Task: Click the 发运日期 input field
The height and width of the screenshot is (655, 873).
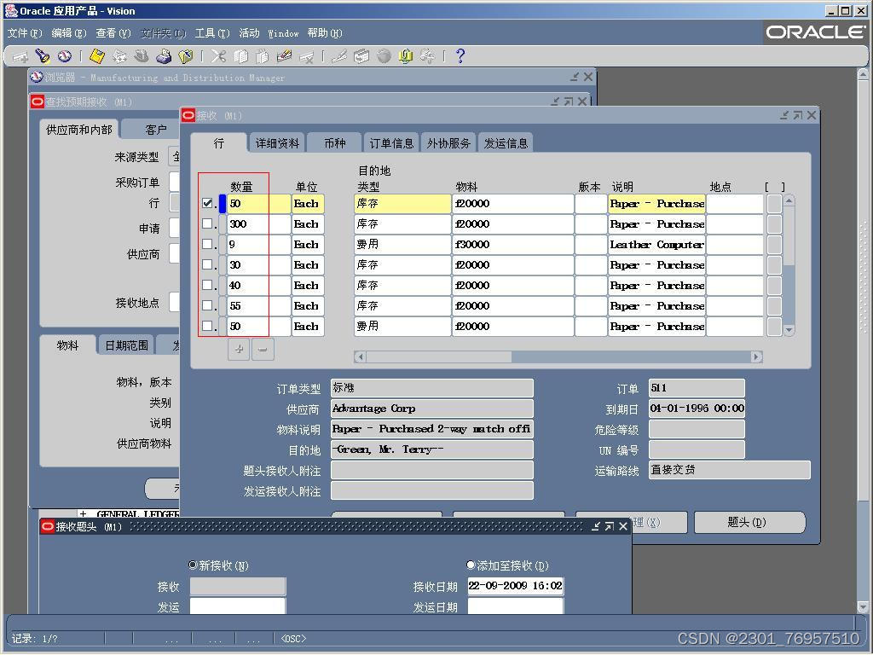Action: (x=515, y=606)
